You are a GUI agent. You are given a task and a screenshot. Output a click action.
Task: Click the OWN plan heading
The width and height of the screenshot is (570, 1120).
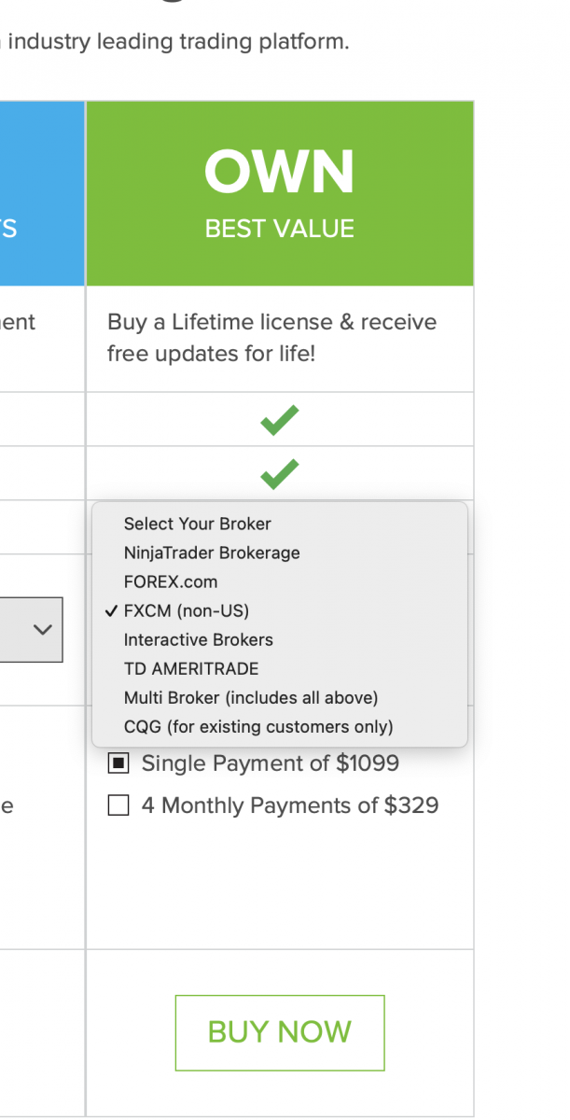pyautogui.click(x=280, y=173)
